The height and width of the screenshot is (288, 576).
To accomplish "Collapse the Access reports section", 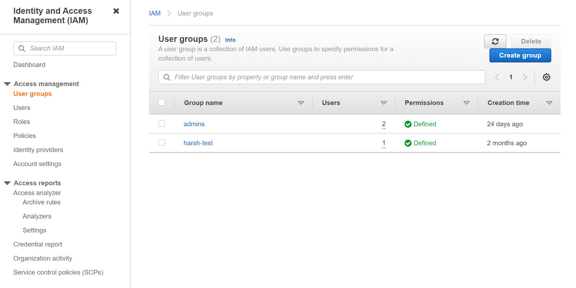I will [7, 183].
